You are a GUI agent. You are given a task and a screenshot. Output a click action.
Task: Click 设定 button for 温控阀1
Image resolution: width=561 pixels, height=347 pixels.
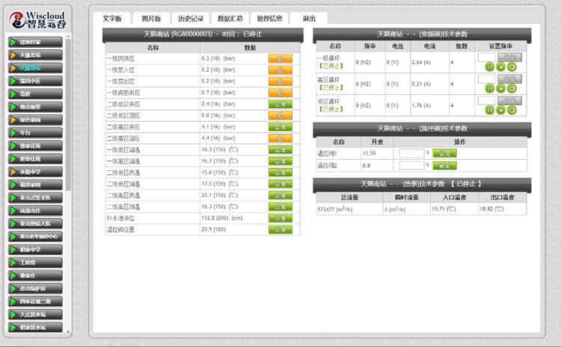pos(444,154)
